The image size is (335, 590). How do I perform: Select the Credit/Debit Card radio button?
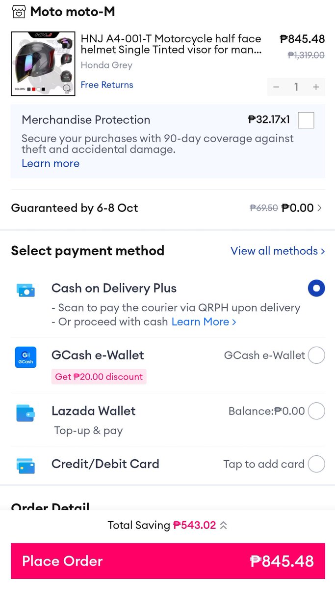[316, 464]
